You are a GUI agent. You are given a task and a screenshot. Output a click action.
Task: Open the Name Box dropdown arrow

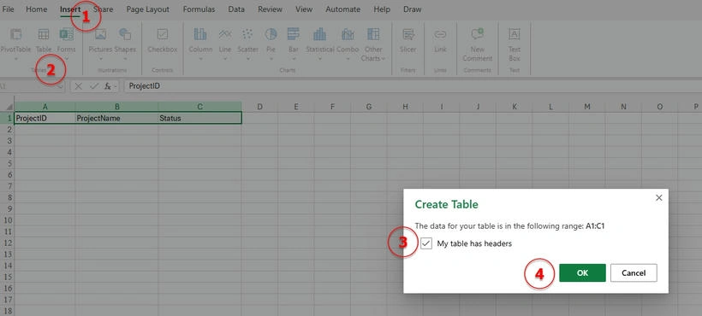[x=60, y=86]
